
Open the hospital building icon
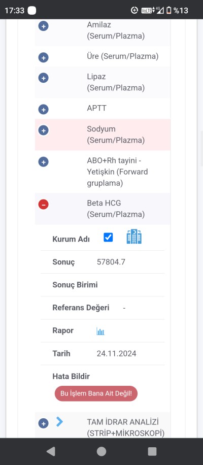coord(134,237)
